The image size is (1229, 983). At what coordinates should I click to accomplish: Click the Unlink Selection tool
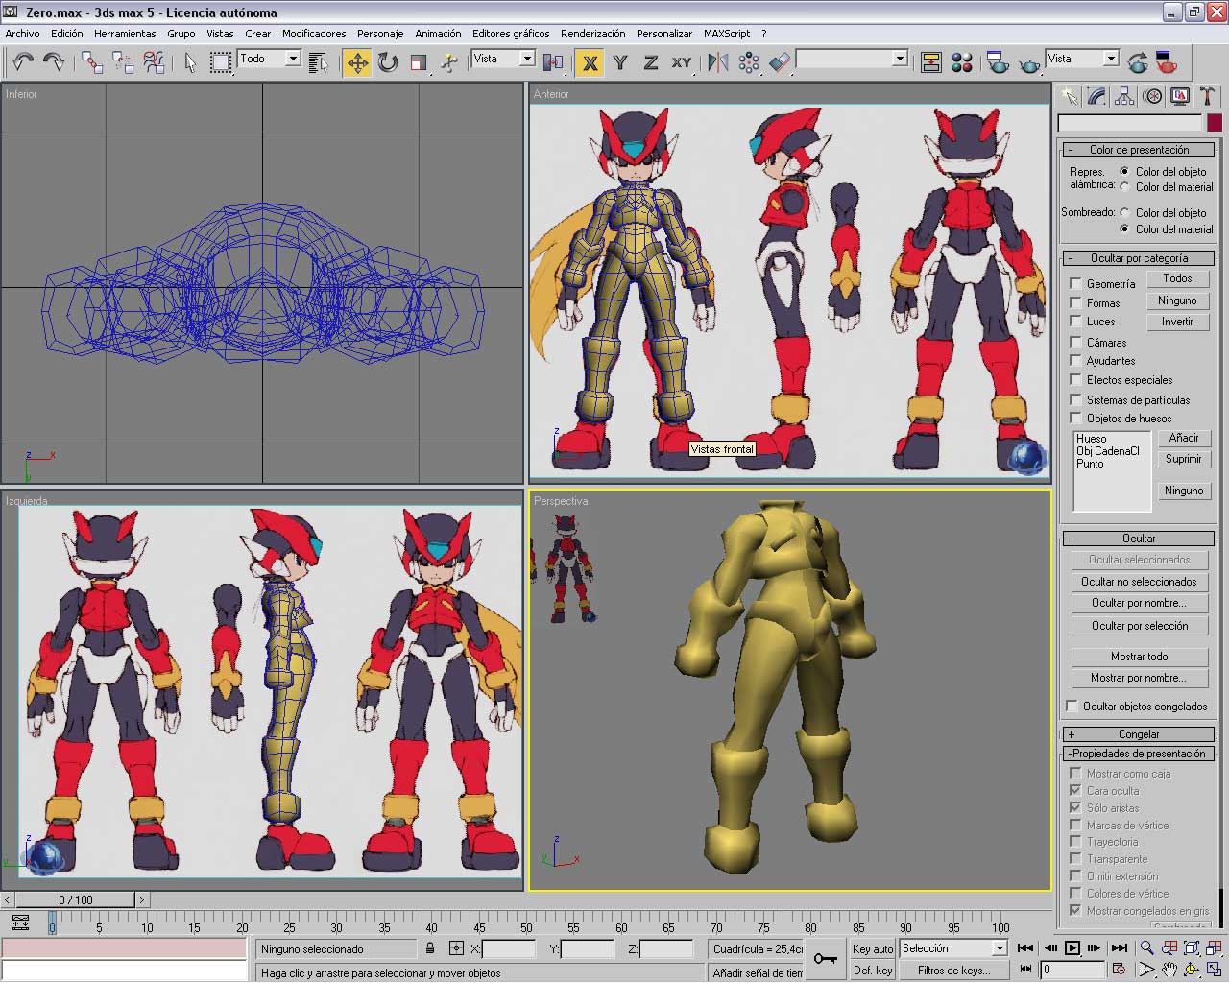pyautogui.click(x=123, y=62)
